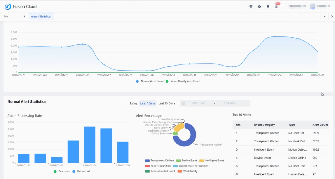The height and width of the screenshot is (179, 335).
Task: Open the nav menu panel
Action: pyautogui.click(x=6, y=16)
